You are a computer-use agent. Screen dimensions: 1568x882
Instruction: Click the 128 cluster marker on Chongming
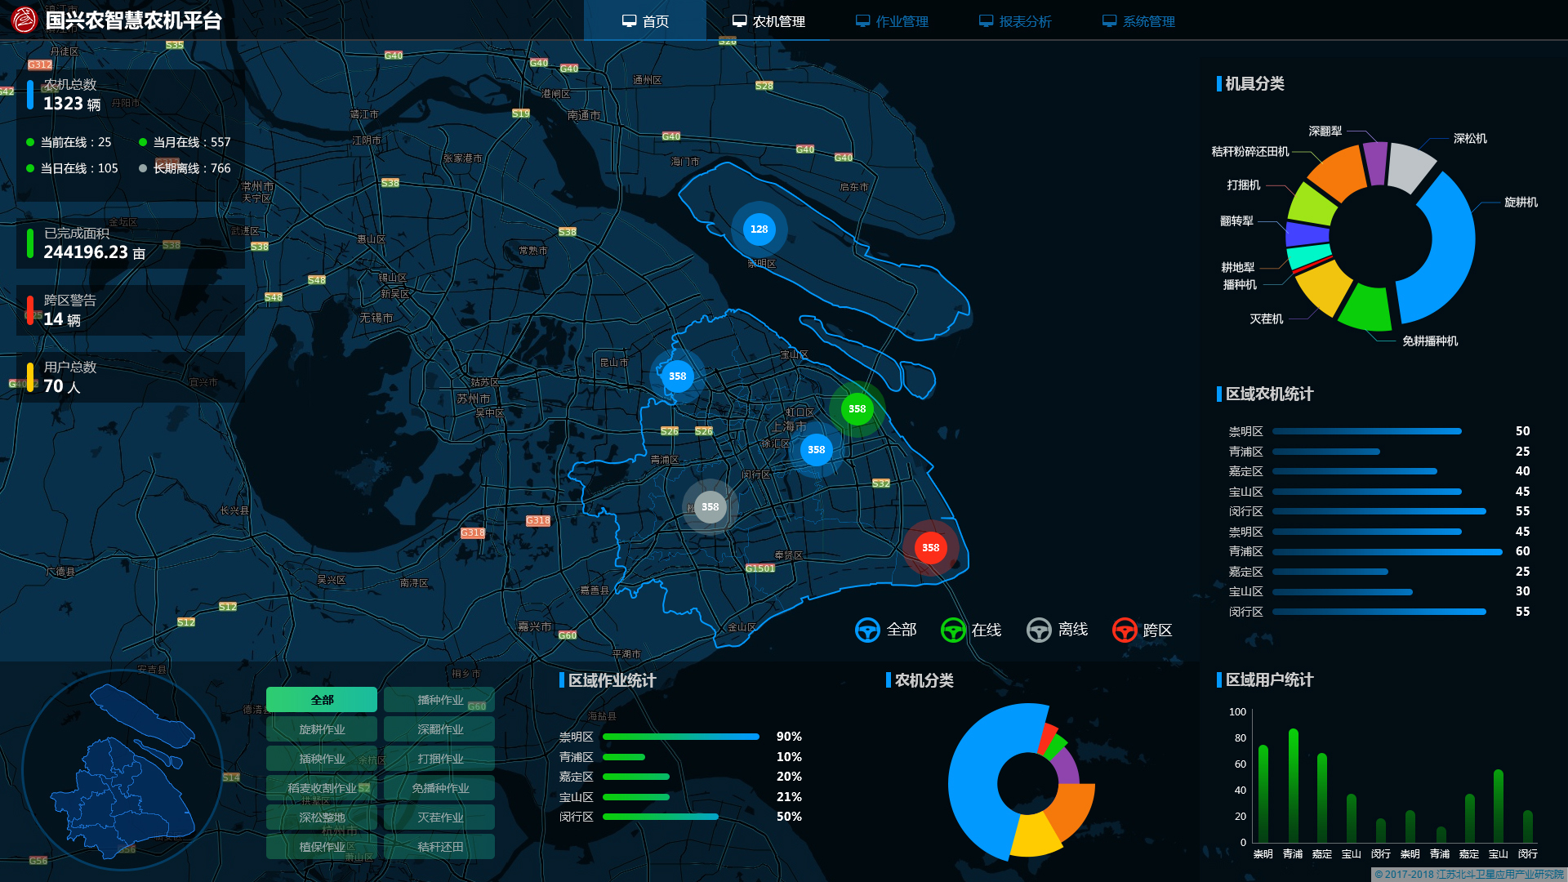point(759,229)
